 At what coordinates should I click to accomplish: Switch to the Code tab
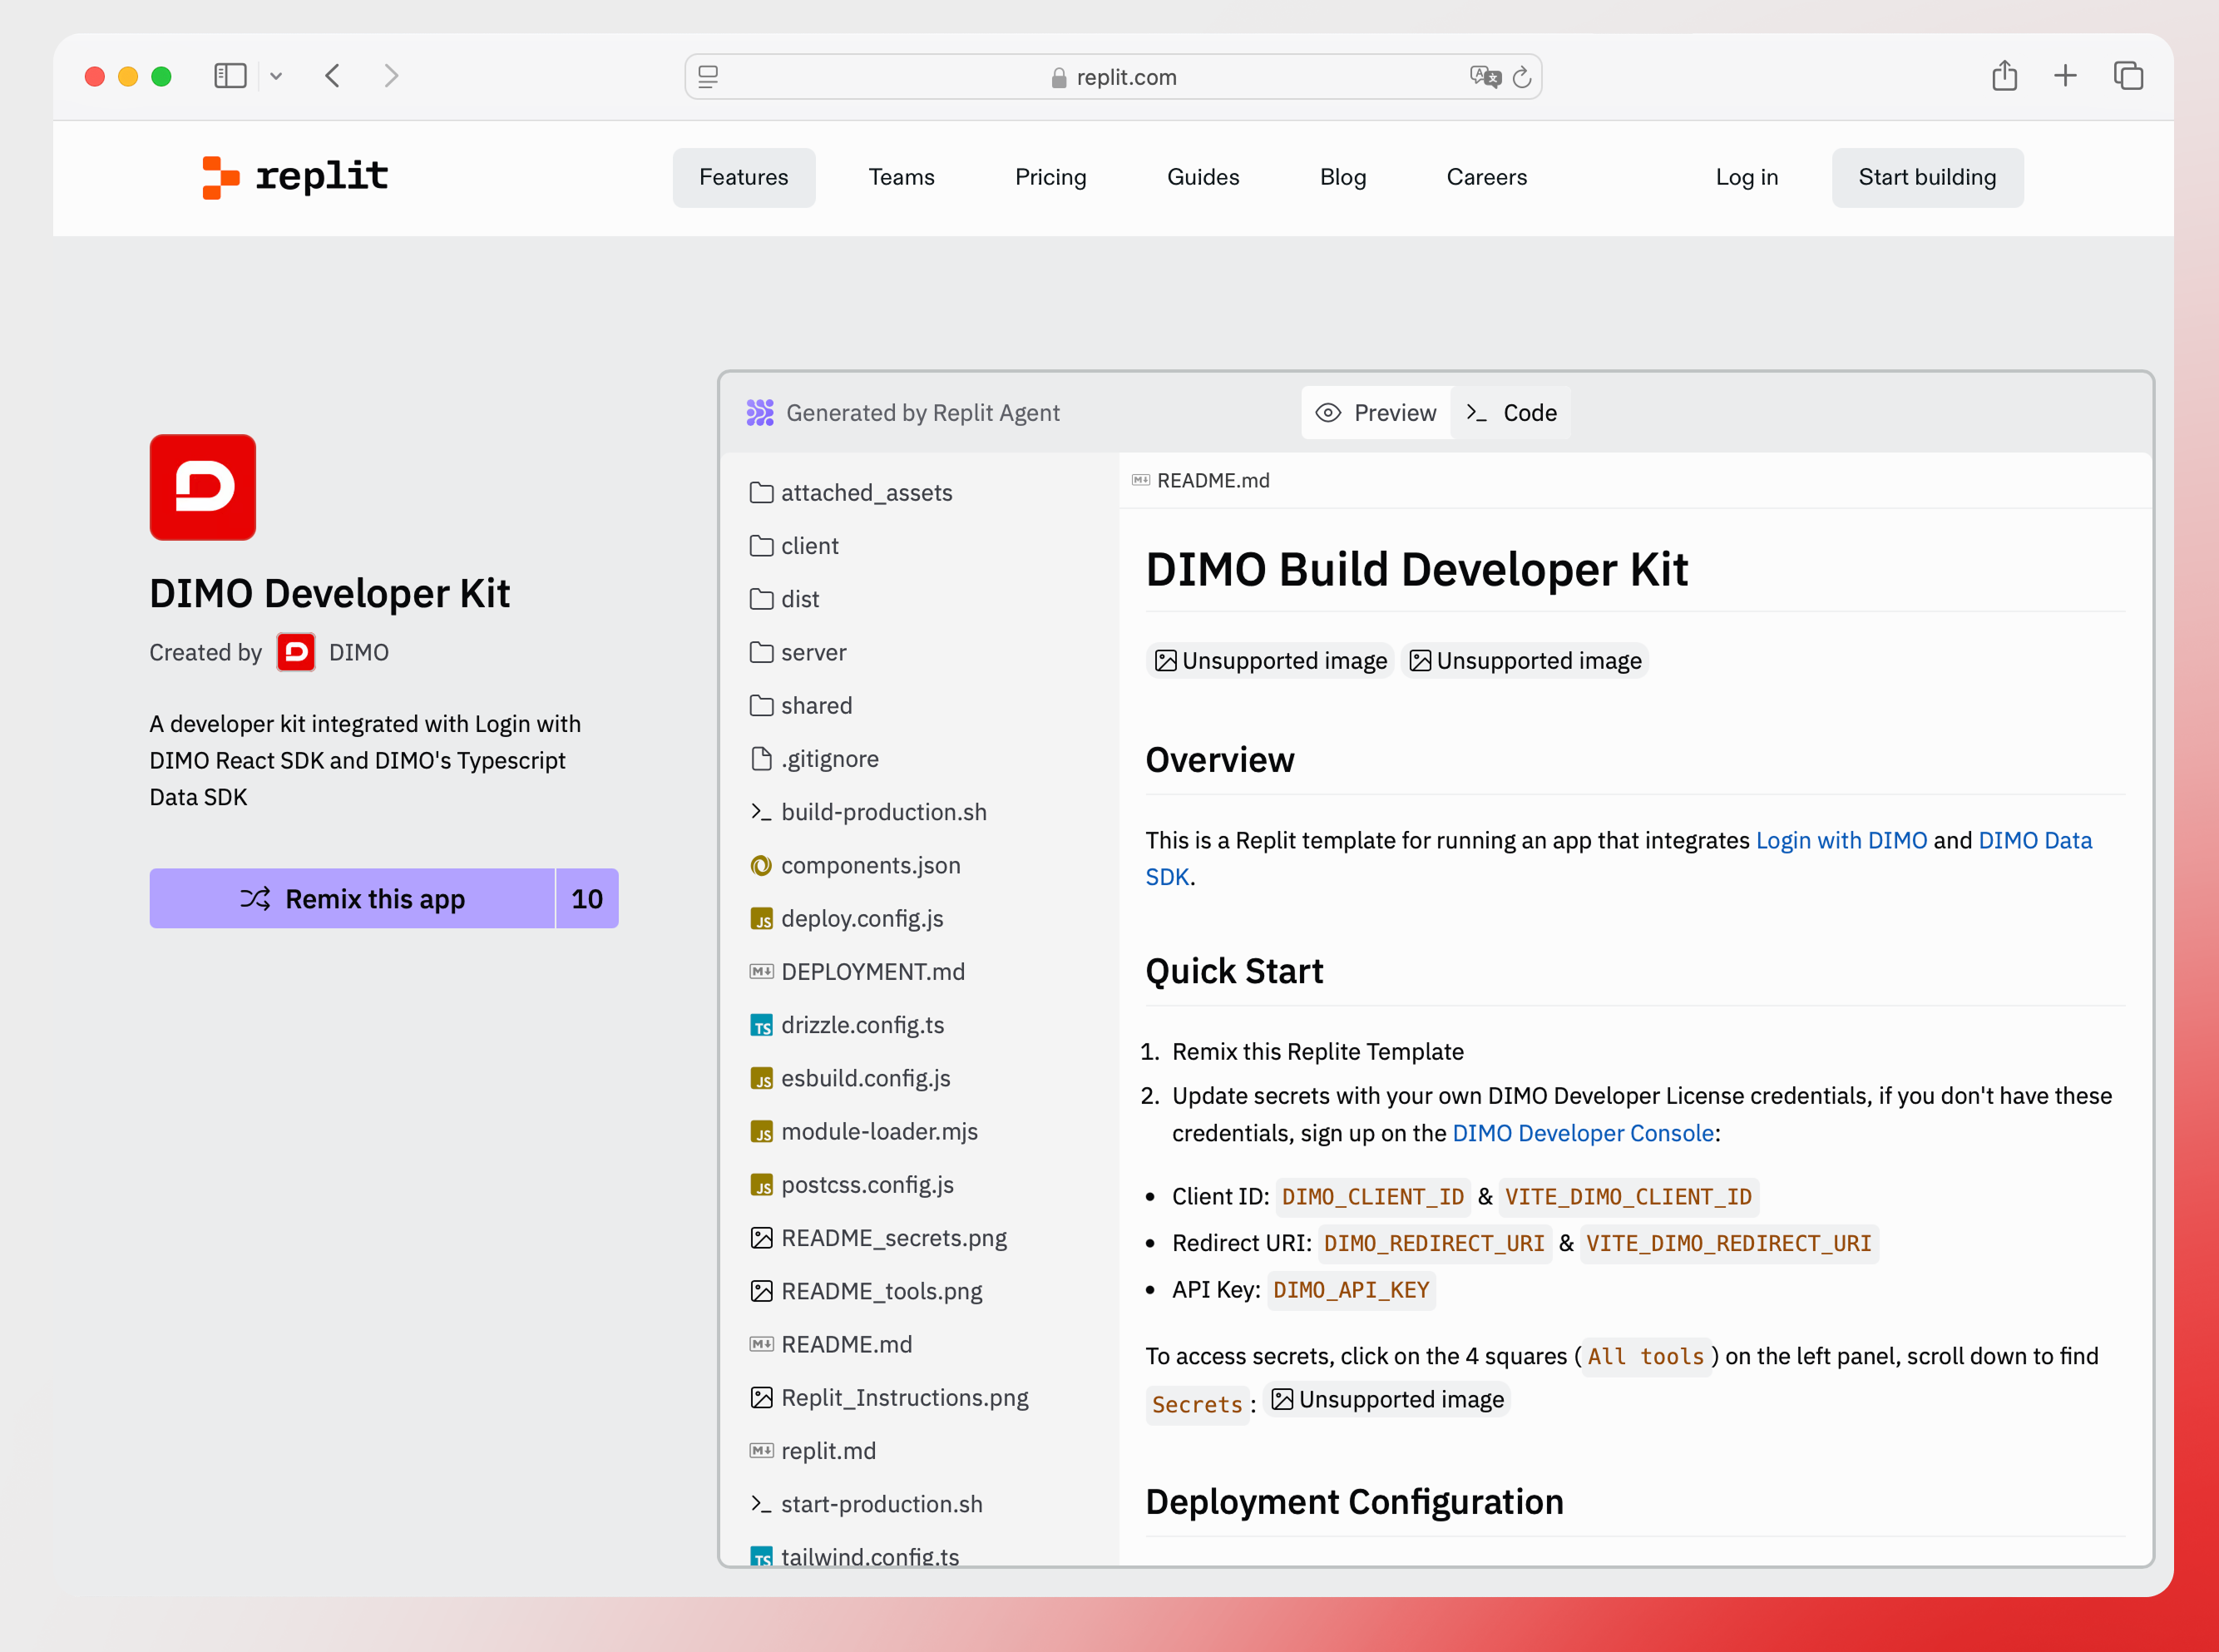pyautogui.click(x=1511, y=412)
